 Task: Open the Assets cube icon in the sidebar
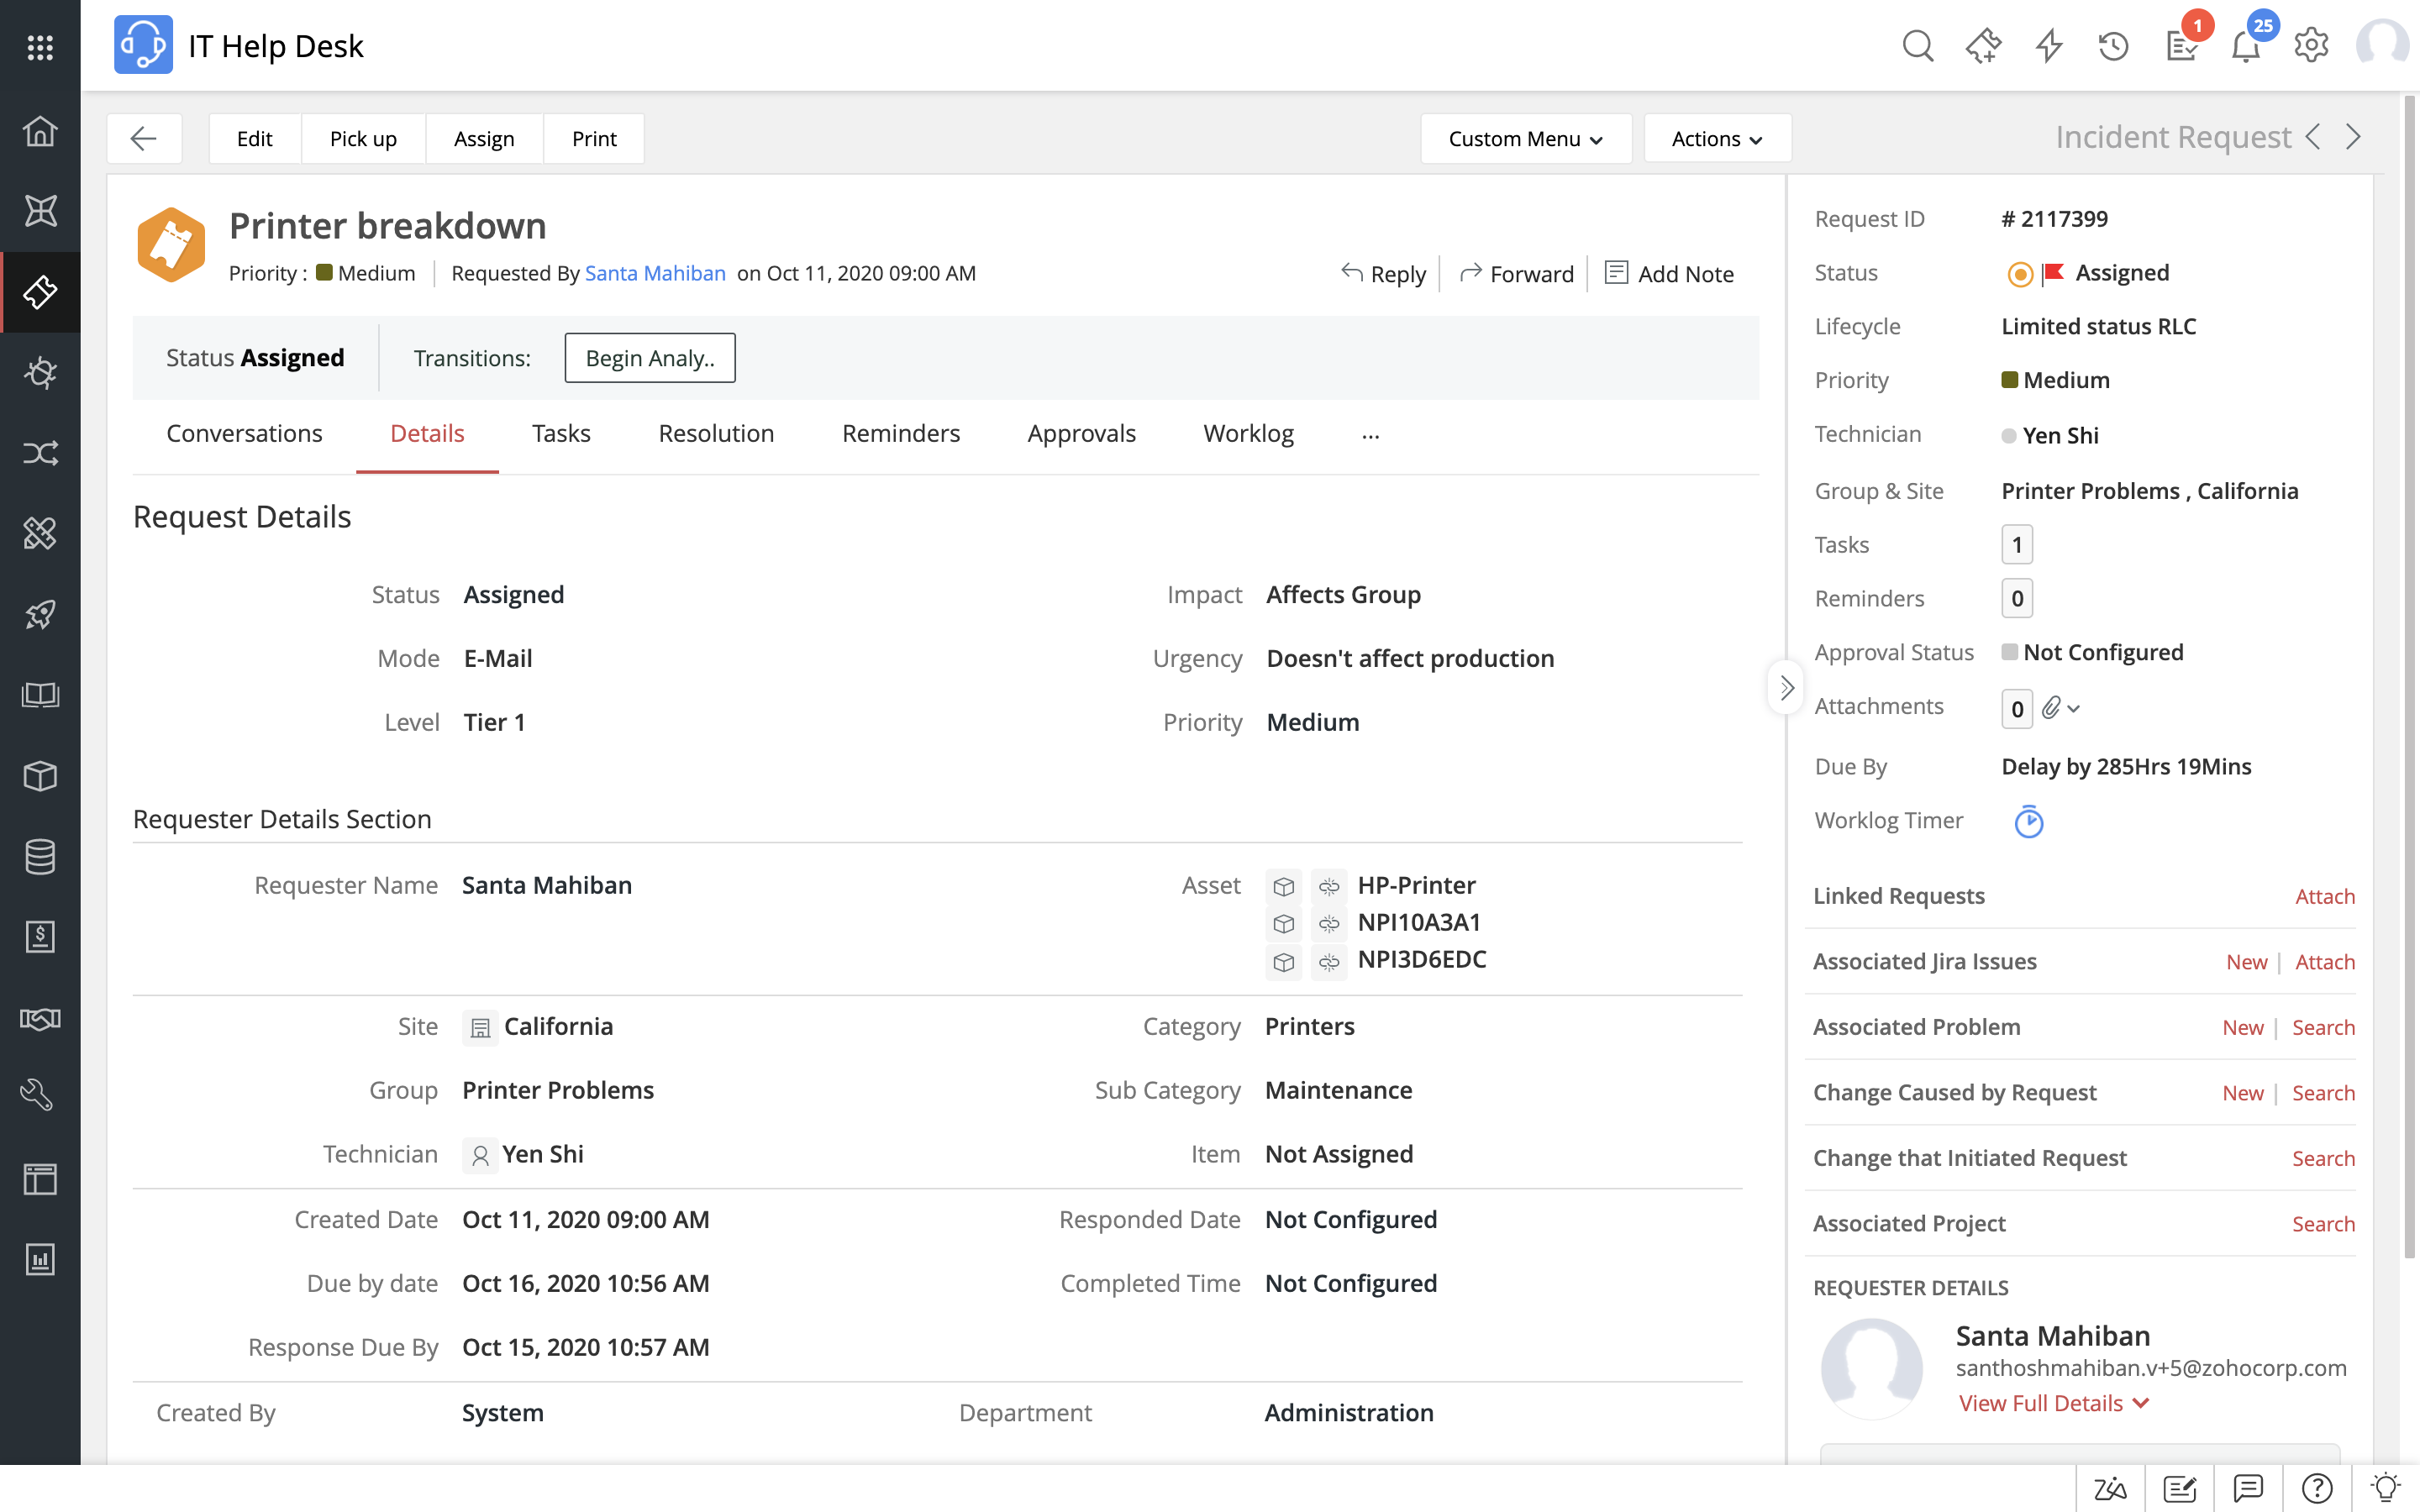(40, 776)
